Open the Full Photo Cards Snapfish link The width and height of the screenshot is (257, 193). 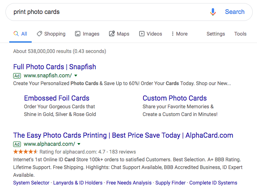54,67
